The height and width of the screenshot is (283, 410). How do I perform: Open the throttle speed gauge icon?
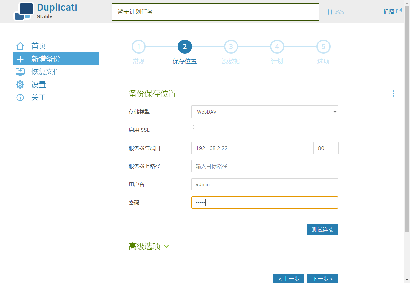[340, 12]
